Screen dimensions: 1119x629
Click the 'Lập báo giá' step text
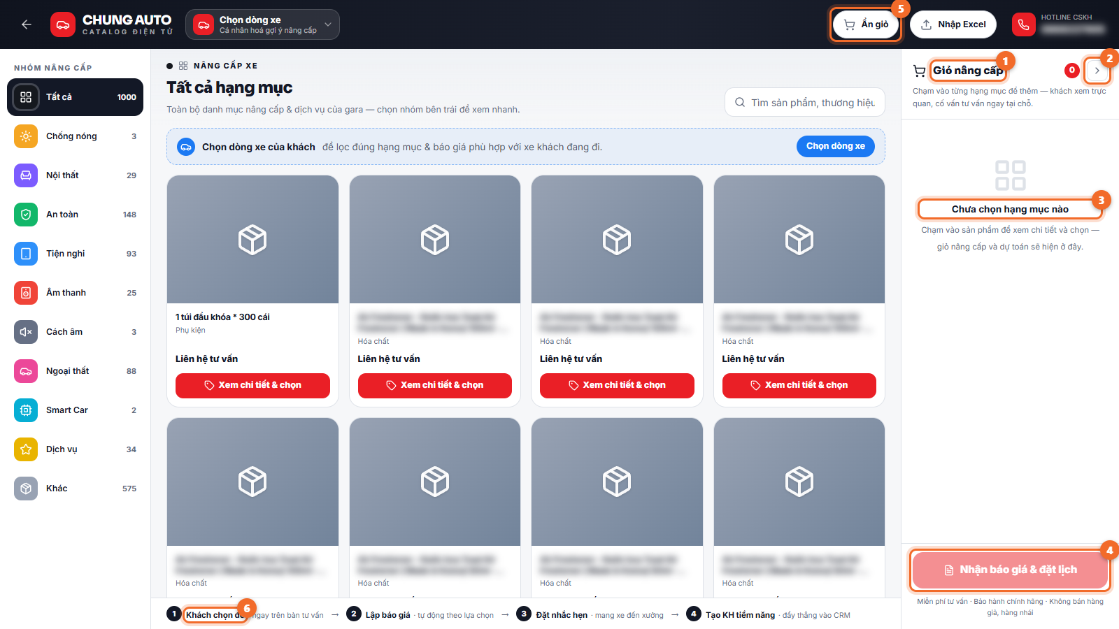(387, 615)
